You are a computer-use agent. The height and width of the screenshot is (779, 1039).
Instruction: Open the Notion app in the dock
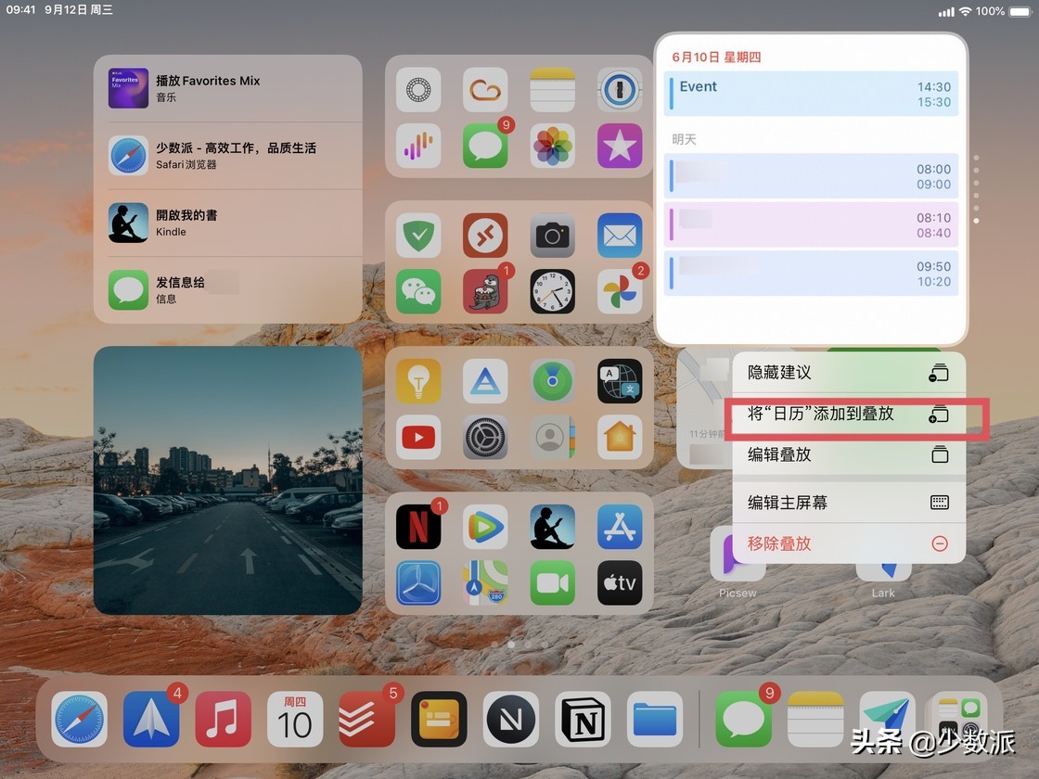click(583, 720)
